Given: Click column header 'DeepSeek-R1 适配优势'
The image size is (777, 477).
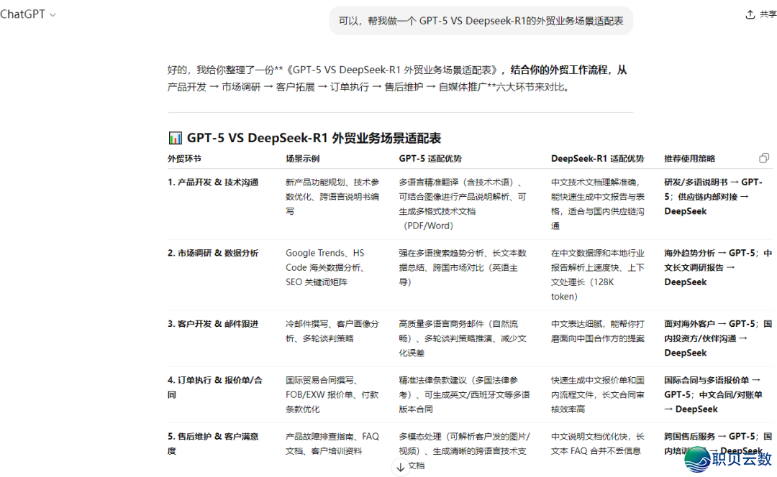Looking at the screenshot, I should 597,159.
